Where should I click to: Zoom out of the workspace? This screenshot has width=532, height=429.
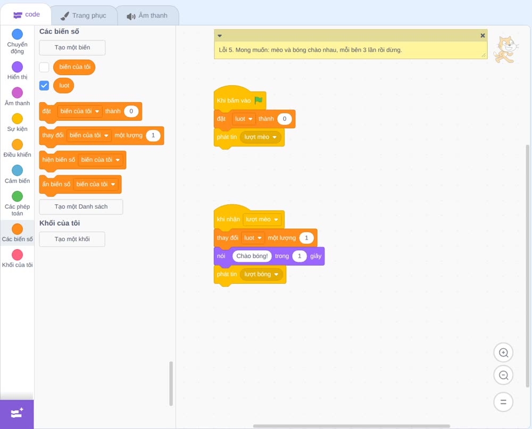coord(503,375)
